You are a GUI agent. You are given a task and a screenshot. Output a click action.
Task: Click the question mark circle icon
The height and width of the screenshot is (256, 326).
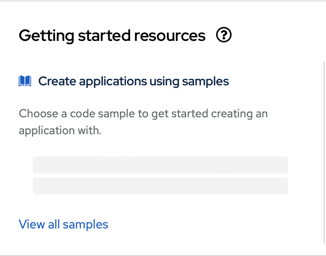[224, 35]
